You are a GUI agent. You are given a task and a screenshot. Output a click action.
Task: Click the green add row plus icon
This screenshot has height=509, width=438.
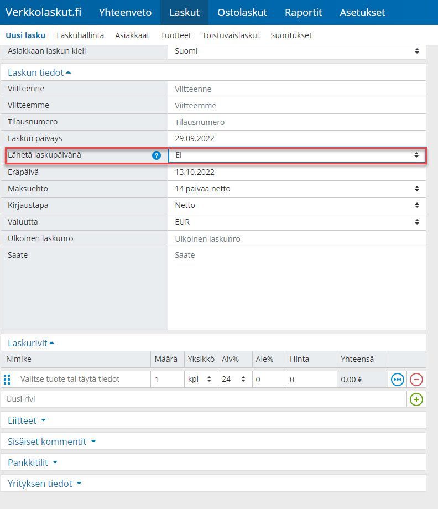[416, 399]
